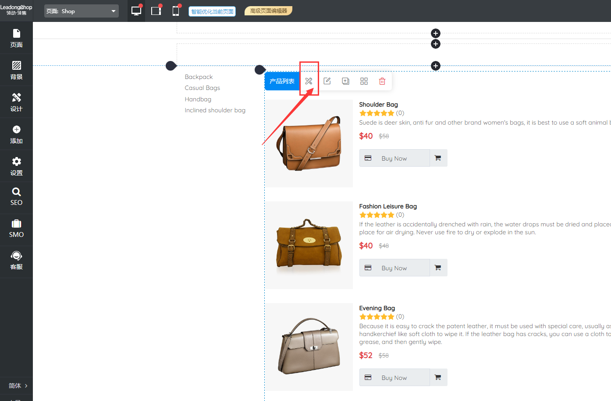This screenshot has width=611, height=401.
Task: Open the SEO panel in sidebar
Action: (17, 197)
